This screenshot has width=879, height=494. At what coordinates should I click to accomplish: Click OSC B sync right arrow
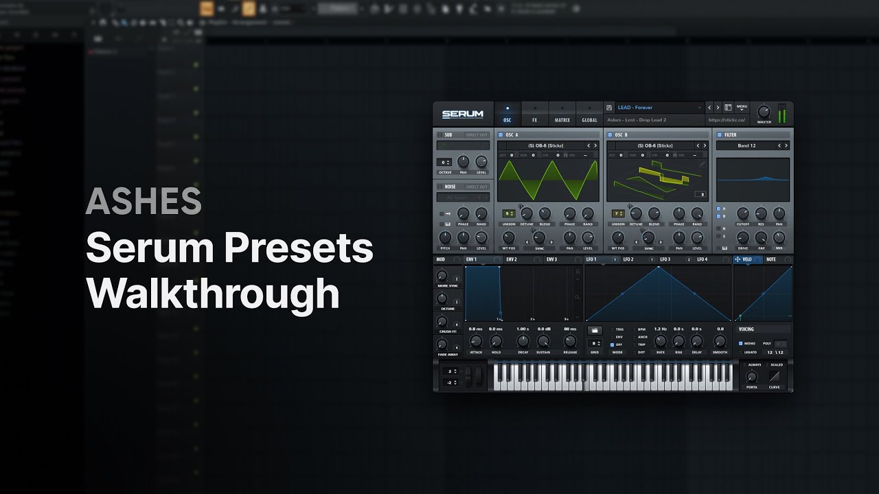pos(661,242)
